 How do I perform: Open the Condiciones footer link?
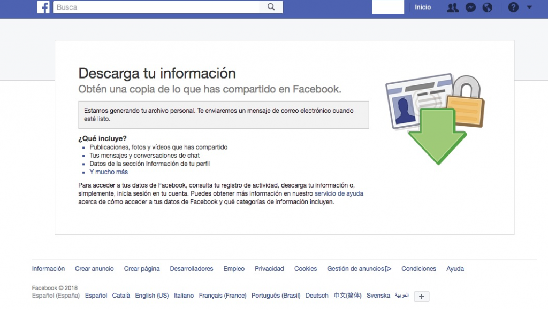pyautogui.click(x=418, y=268)
